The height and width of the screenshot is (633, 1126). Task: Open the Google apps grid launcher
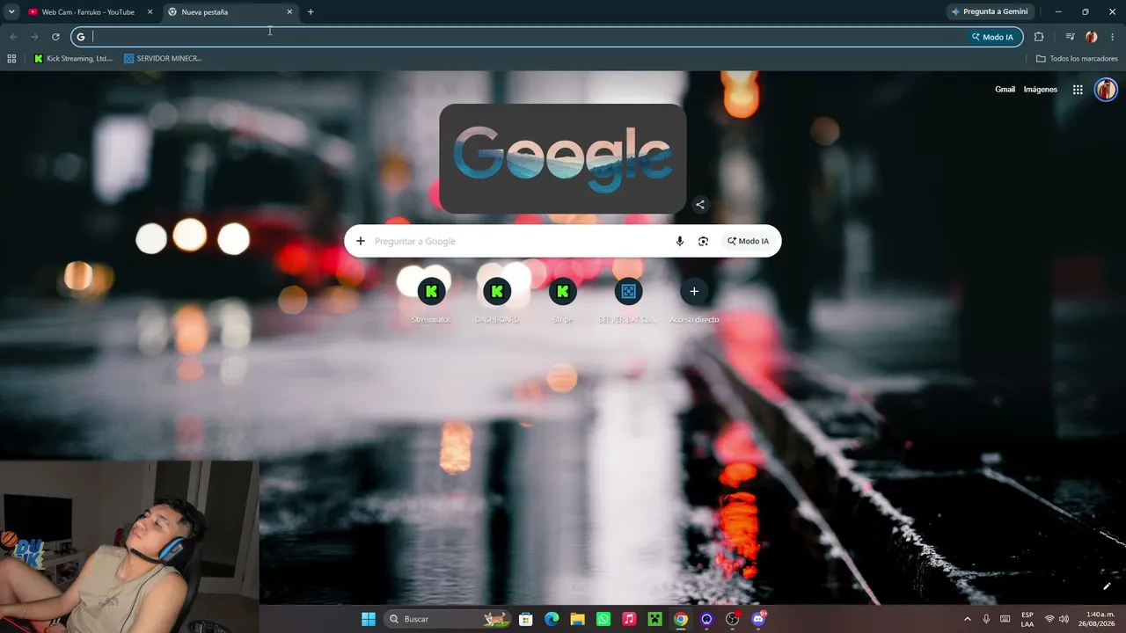(1078, 90)
